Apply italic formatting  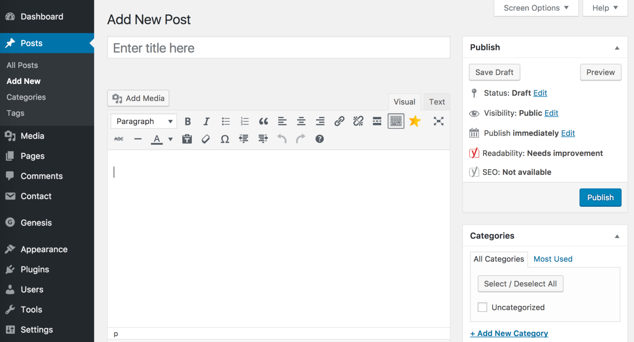(206, 121)
